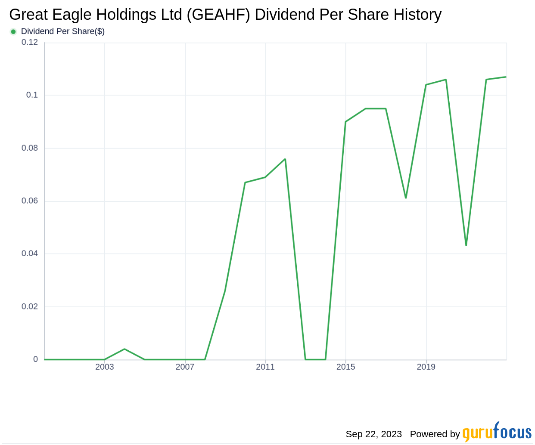The height and width of the screenshot is (445, 535).
Task: Click the final data point at line's end
Action: click(506, 77)
